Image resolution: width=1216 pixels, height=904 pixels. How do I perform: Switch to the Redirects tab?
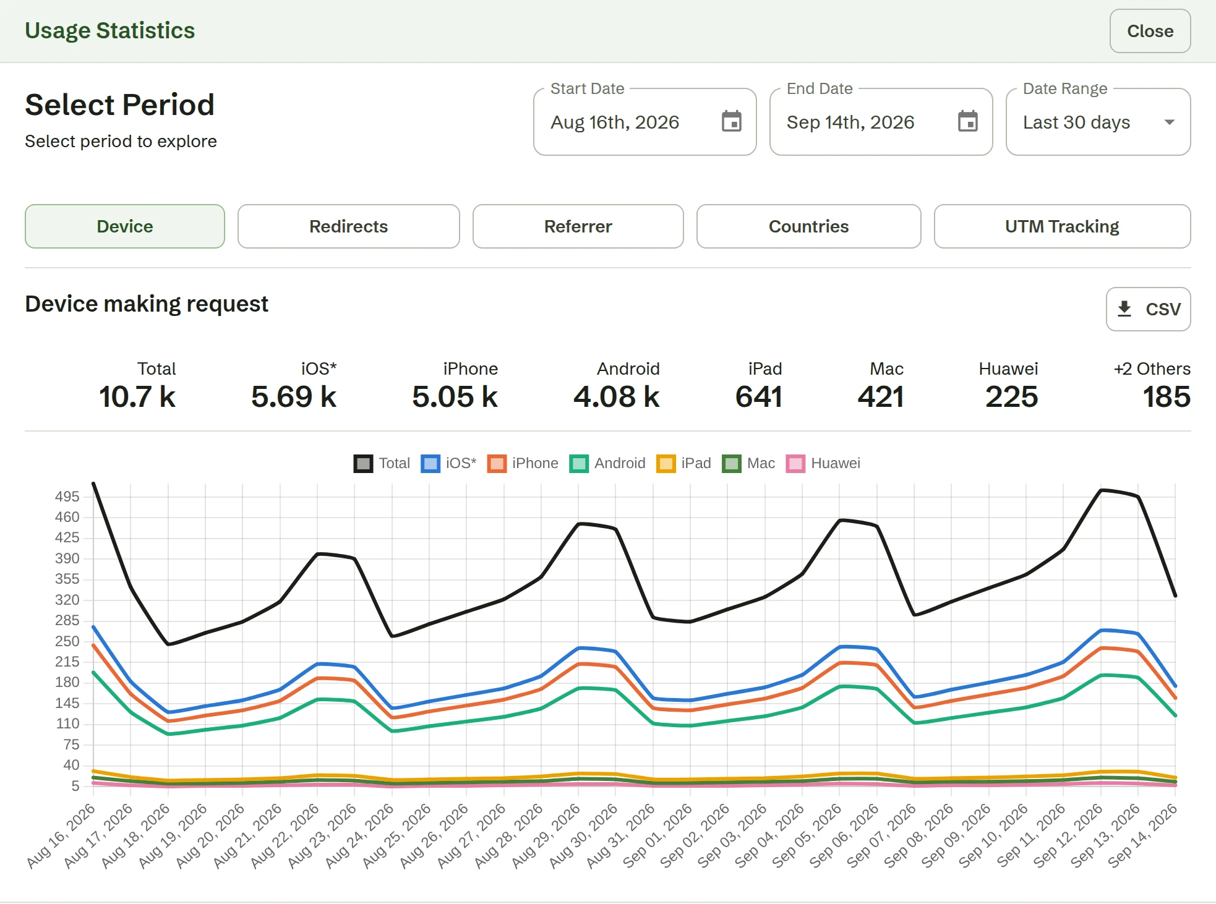click(x=349, y=226)
